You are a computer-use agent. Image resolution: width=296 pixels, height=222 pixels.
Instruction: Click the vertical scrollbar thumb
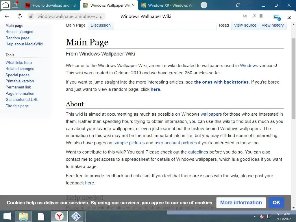pos(293,78)
